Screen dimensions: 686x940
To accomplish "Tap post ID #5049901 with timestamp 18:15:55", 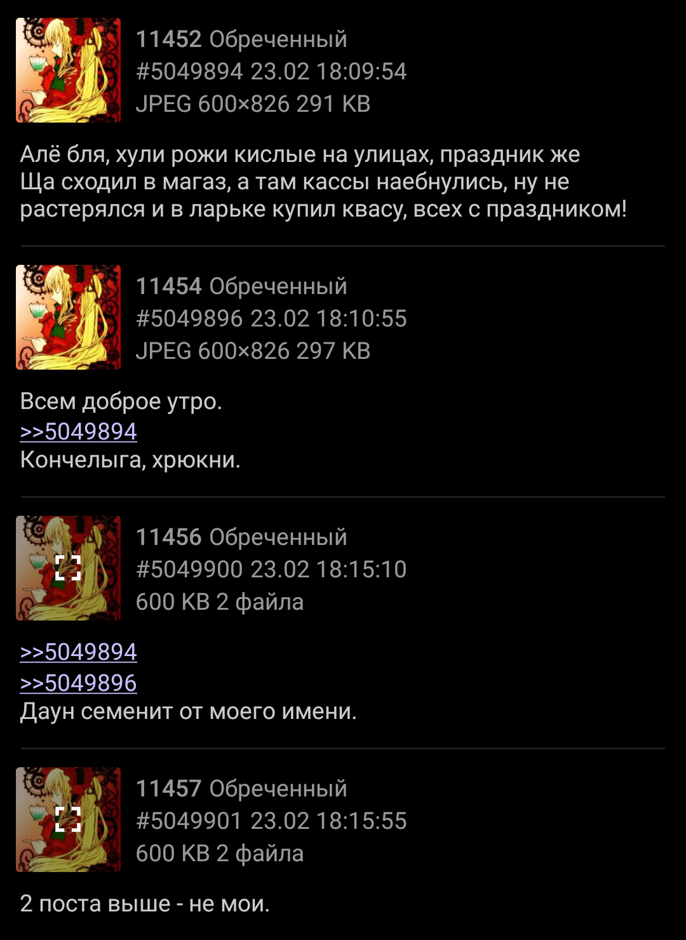I will pyautogui.click(x=271, y=821).
